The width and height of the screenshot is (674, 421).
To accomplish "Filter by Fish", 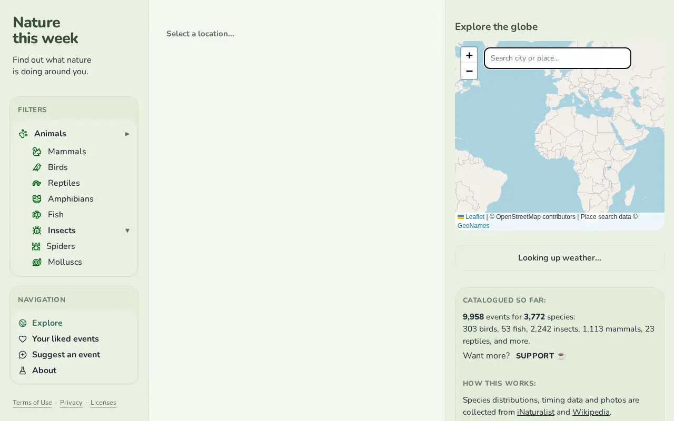I will (x=56, y=215).
